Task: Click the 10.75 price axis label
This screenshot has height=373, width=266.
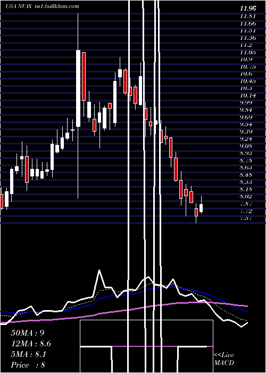Action: point(248,67)
